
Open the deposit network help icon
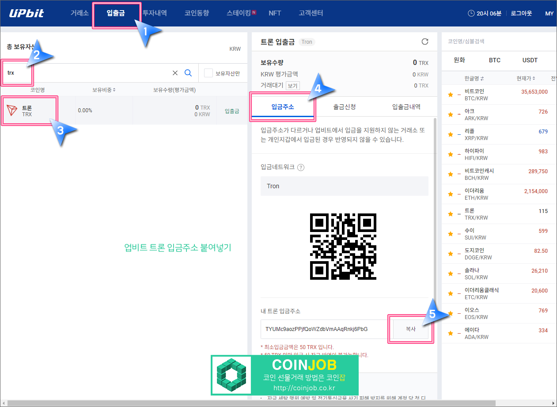(x=301, y=167)
